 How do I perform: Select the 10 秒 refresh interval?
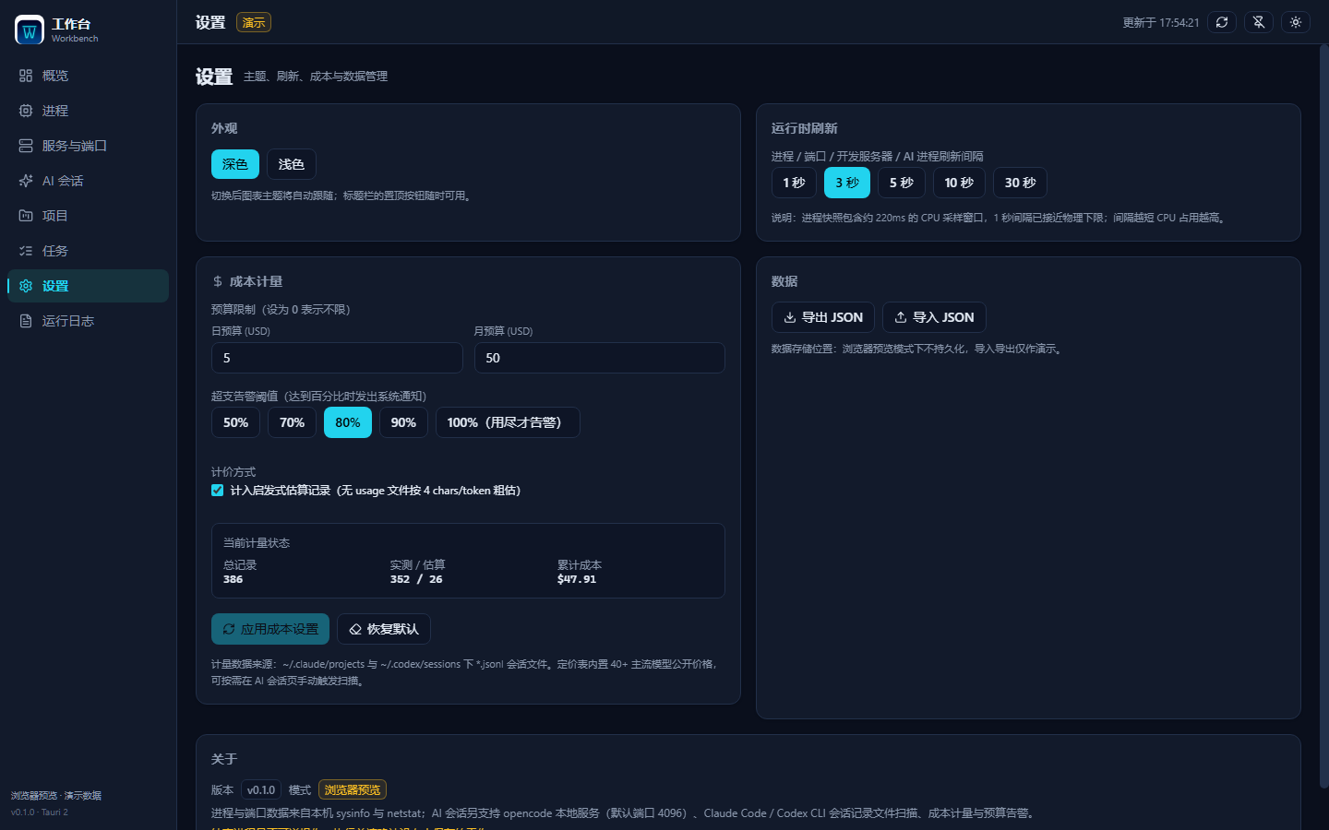coord(959,183)
